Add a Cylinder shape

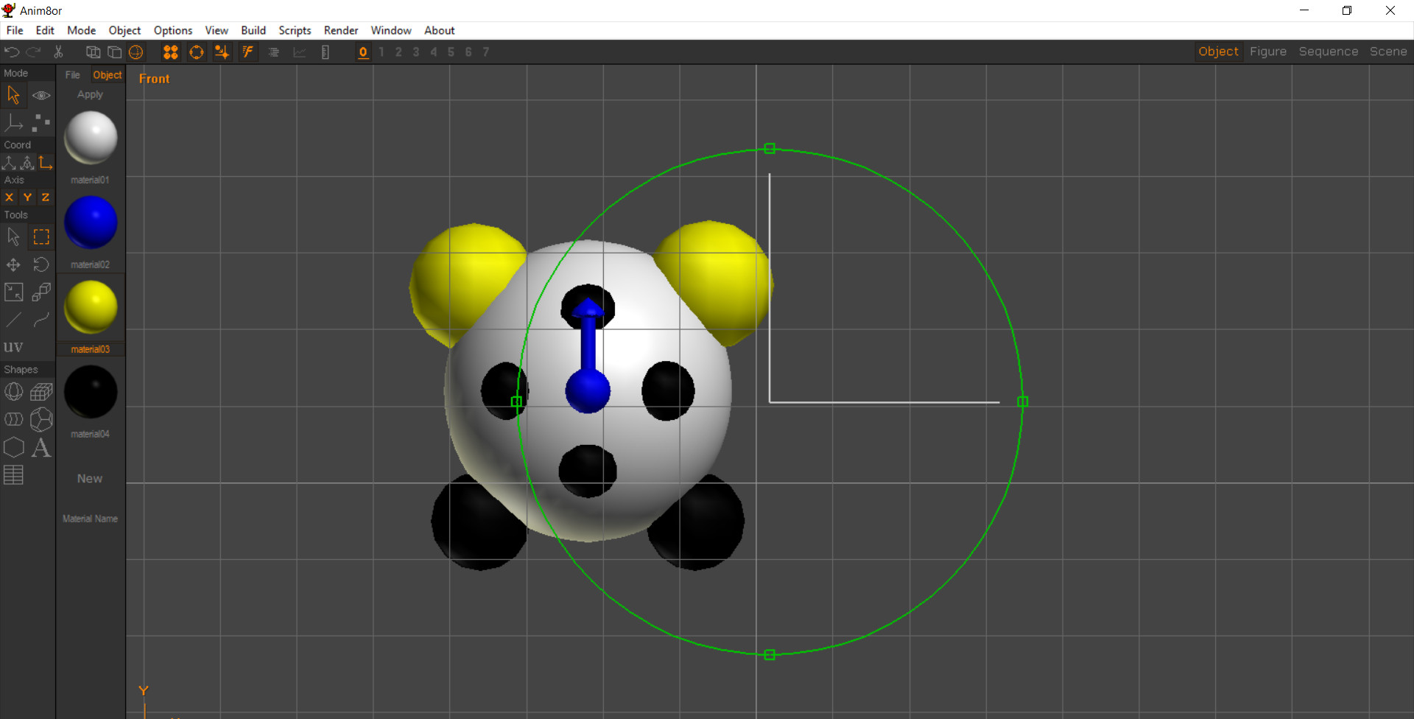pyautogui.click(x=13, y=419)
